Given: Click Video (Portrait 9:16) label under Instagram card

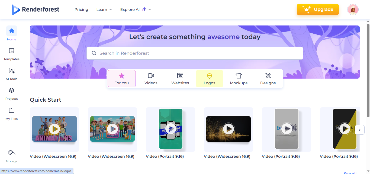Looking at the screenshot, I should pos(165,156).
